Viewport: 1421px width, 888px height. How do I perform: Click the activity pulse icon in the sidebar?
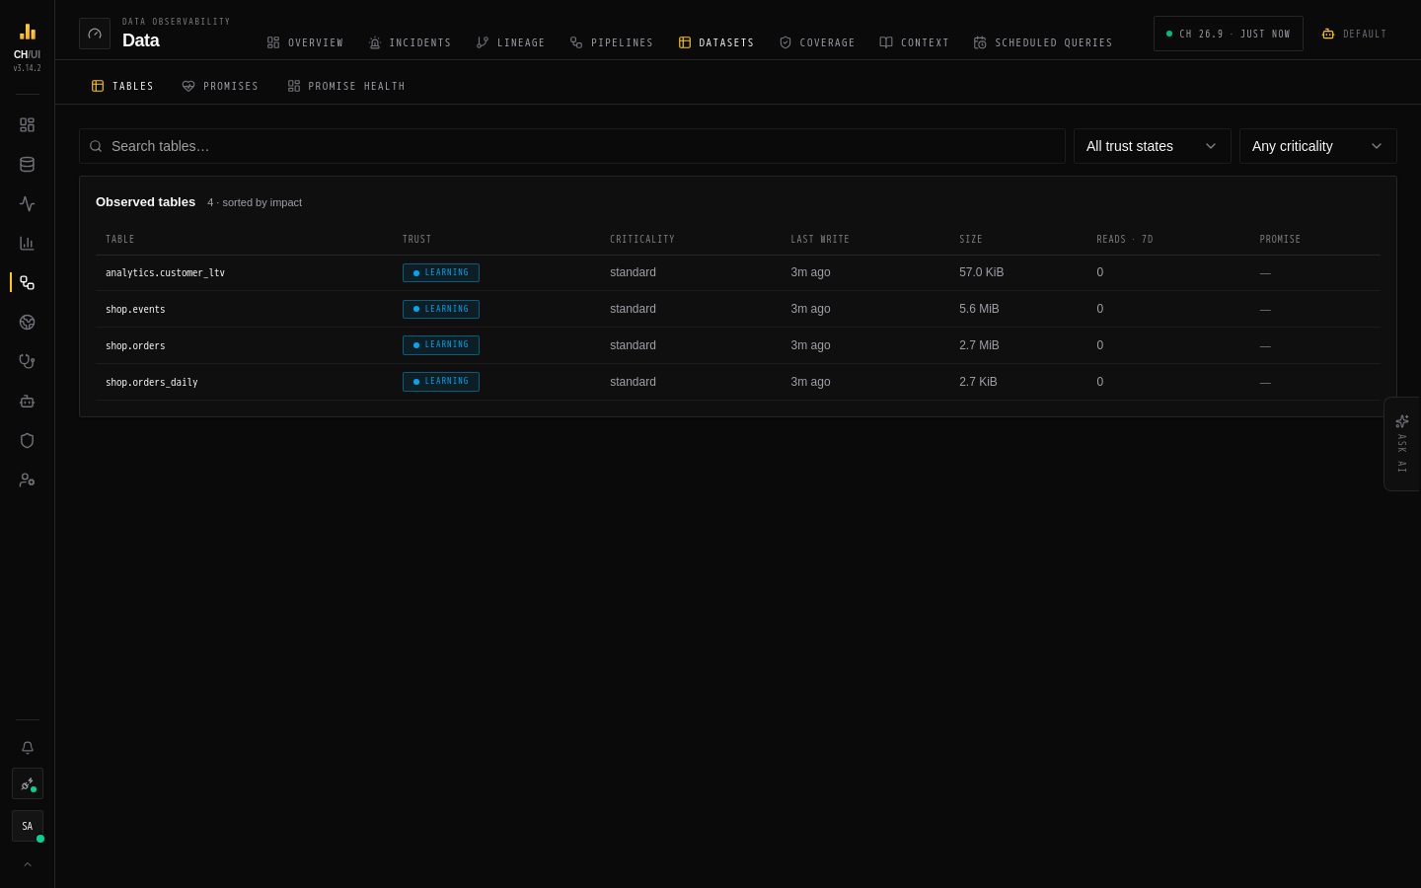(27, 204)
